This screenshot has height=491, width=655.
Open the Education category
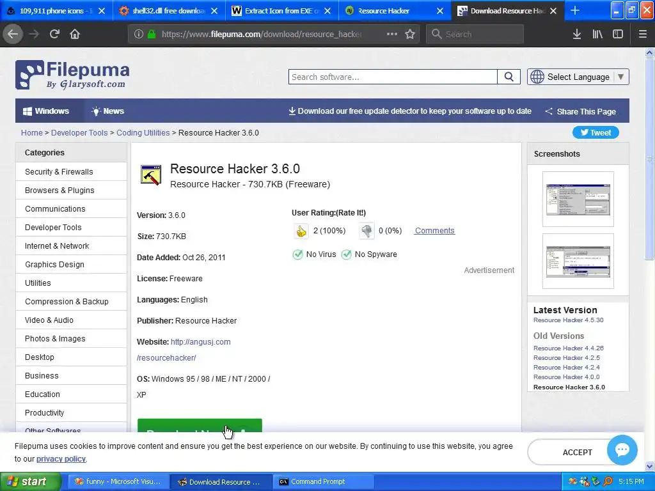[x=71, y=394]
